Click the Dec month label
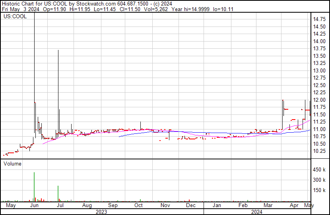This screenshot has height=215, width=330. coord(191,205)
